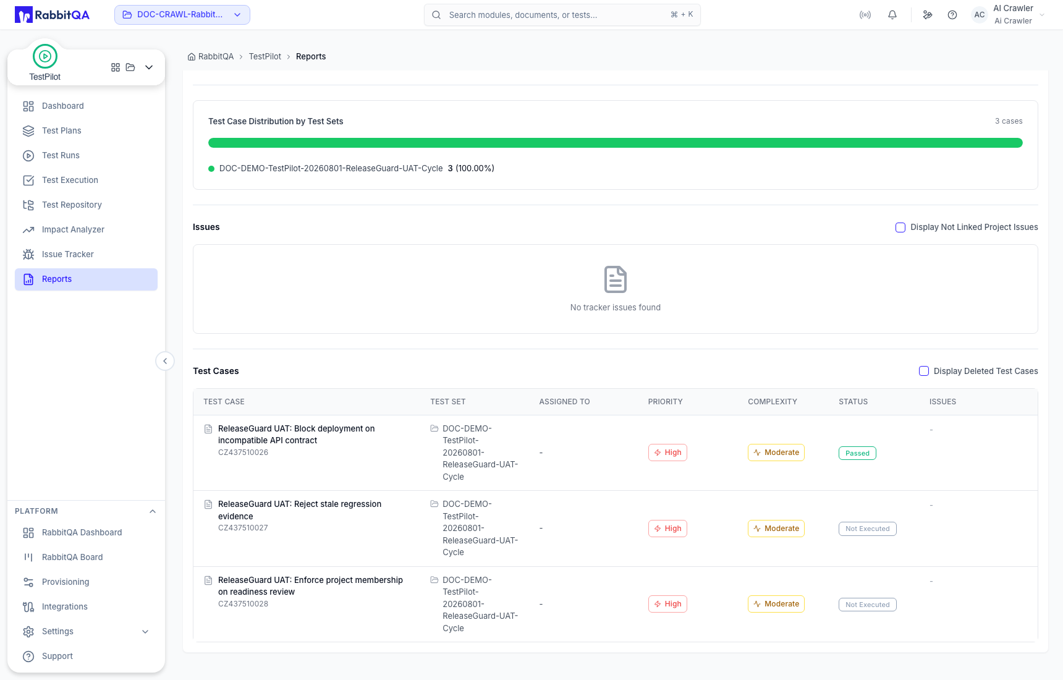Click the test set folder icon in CZ437510026 row
Image resolution: width=1063 pixels, height=680 pixels.
click(434, 428)
